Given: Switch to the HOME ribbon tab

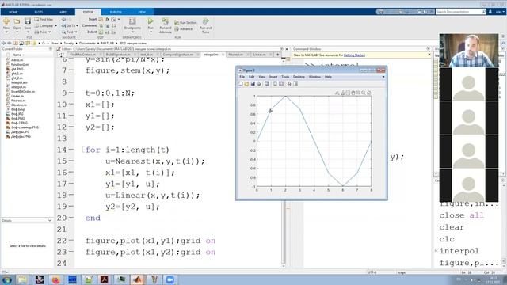Looking at the screenshot, I should pyautogui.click(x=13, y=12).
